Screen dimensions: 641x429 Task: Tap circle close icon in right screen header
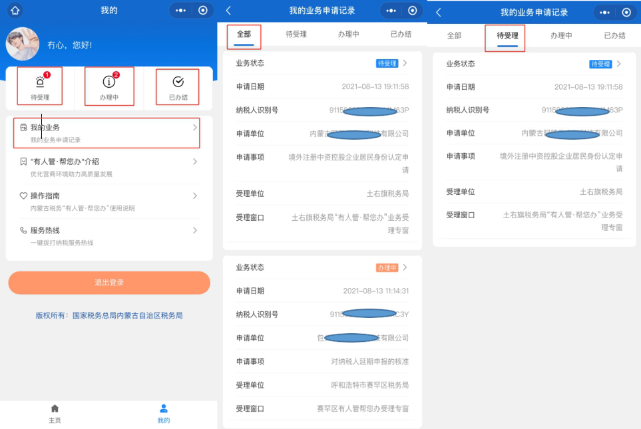[626, 13]
